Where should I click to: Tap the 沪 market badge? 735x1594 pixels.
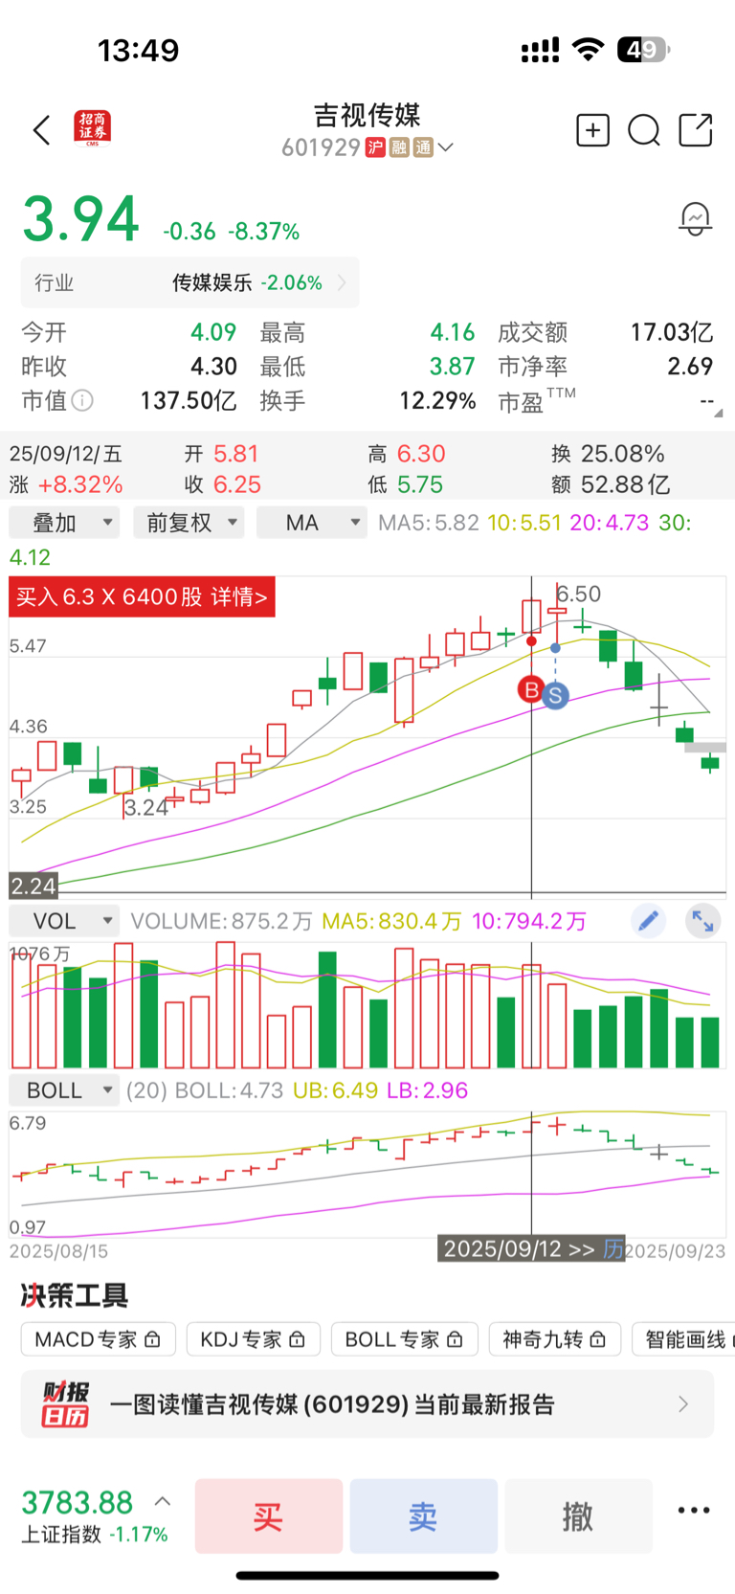(375, 147)
